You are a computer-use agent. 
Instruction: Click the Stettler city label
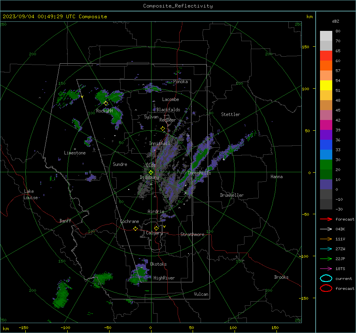click(x=231, y=114)
